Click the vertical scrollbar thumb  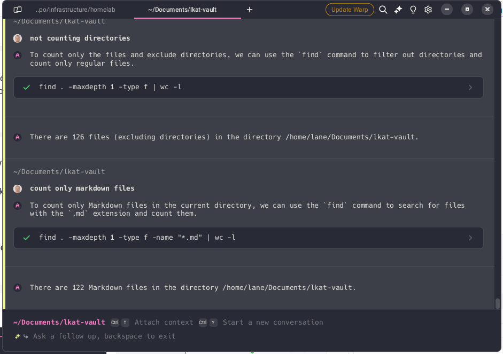pyautogui.click(x=498, y=303)
